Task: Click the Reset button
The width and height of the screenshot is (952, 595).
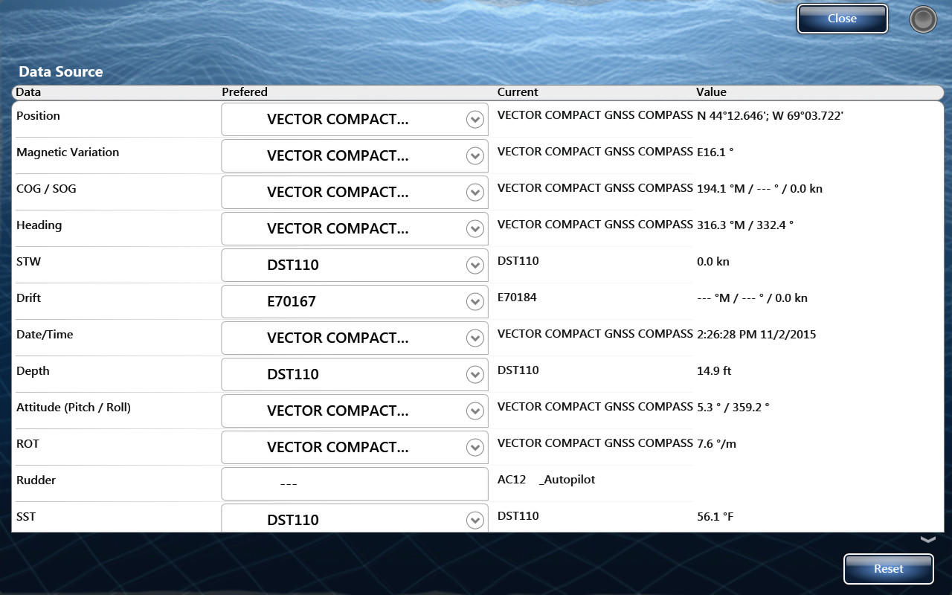Action: (x=888, y=569)
